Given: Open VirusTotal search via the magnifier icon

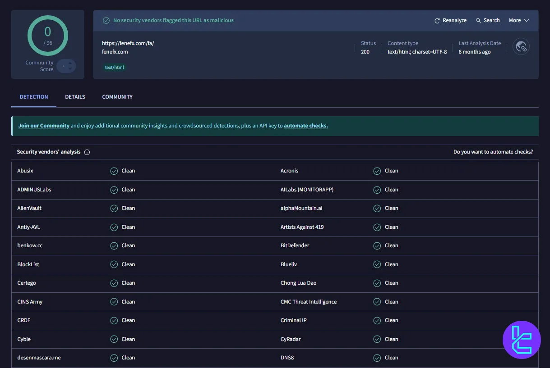Looking at the screenshot, I should [477, 20].
